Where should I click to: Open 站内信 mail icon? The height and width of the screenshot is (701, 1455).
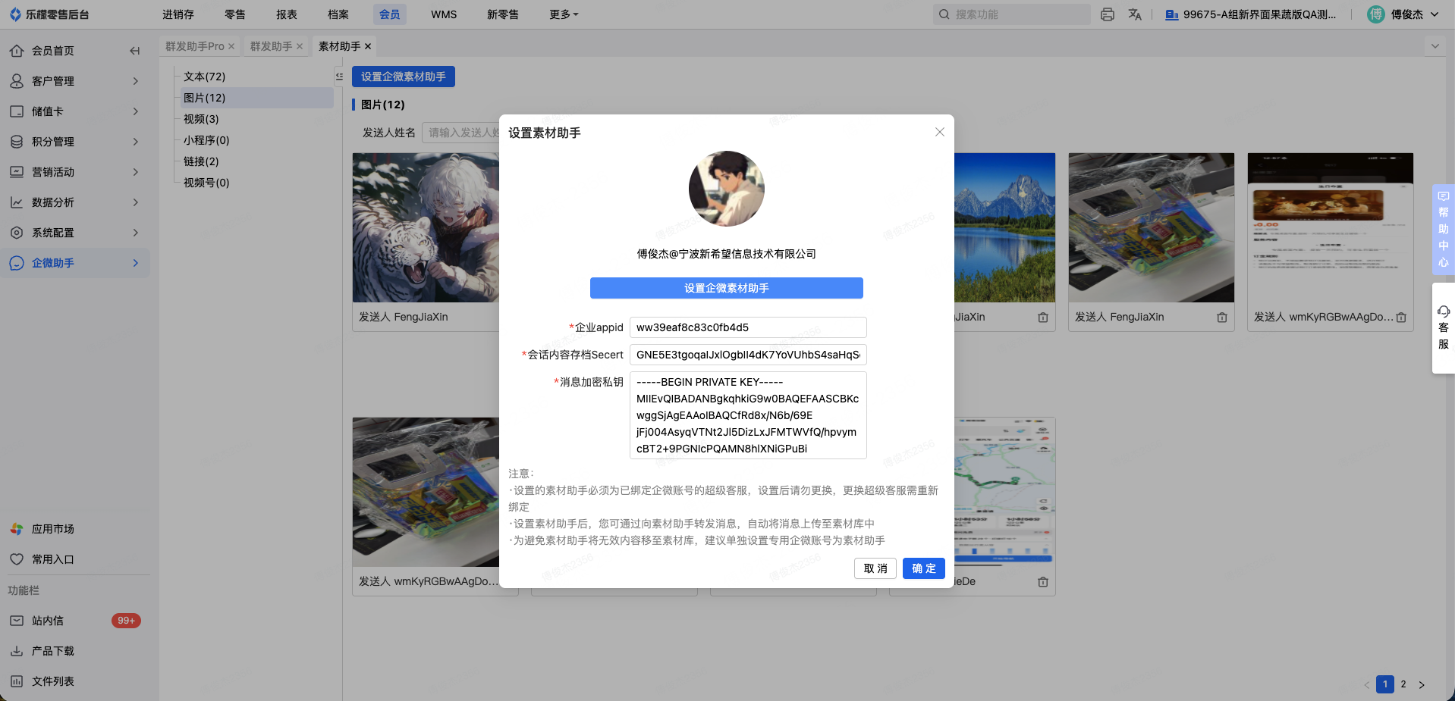pyautogui.click(x=17, y=621)
